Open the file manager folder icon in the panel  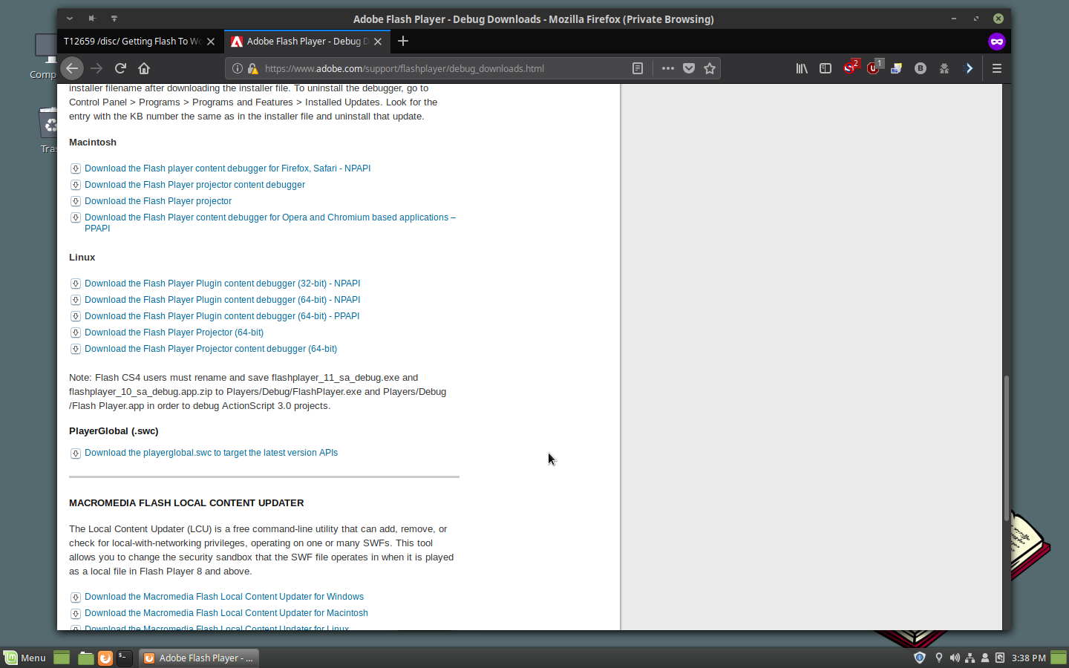[85, 658]
